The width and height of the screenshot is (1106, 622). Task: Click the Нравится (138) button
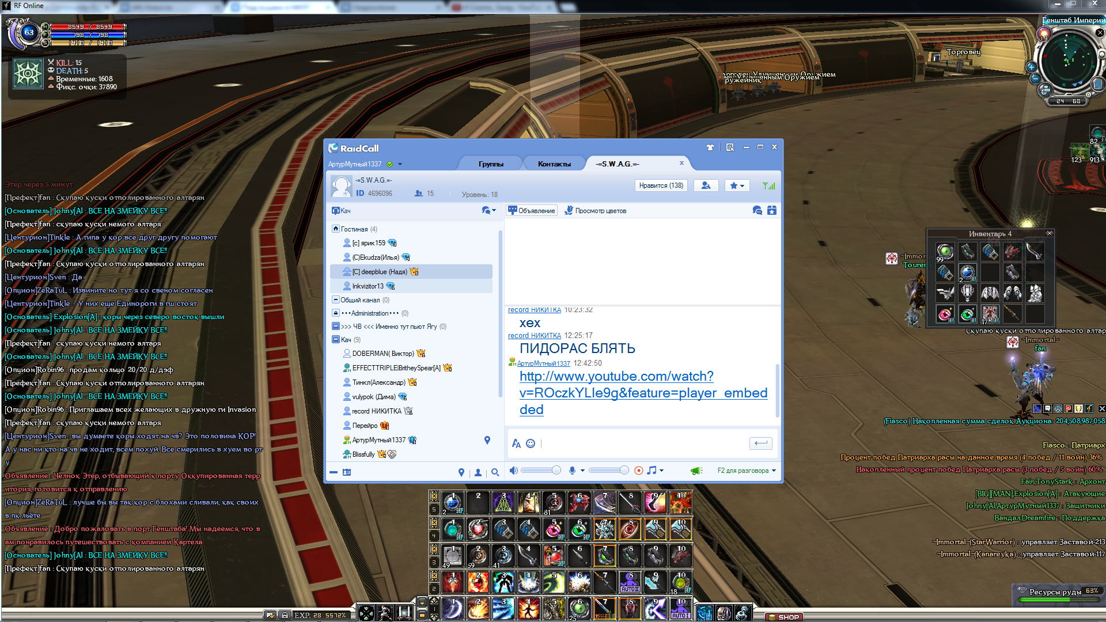tap(661, 185)
